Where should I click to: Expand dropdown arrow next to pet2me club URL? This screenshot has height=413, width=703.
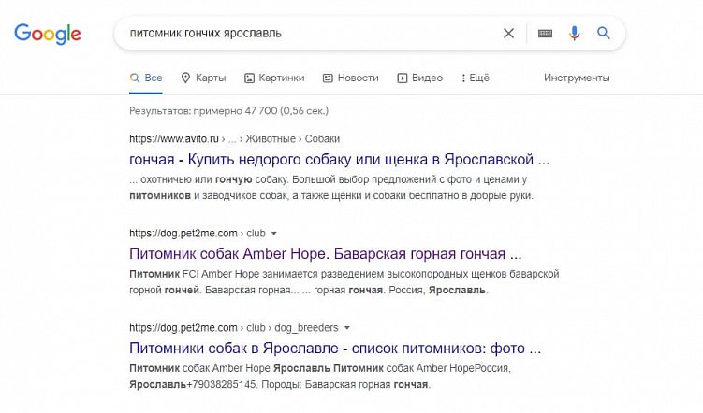pyautogui.click(x=274, y=234)
